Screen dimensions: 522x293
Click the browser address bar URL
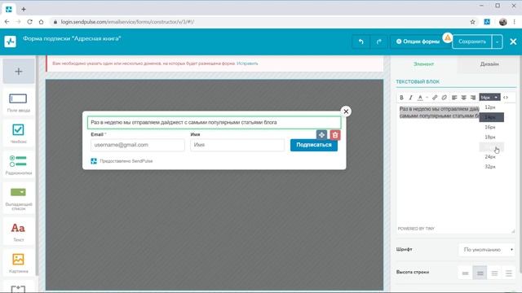(127, 22)
